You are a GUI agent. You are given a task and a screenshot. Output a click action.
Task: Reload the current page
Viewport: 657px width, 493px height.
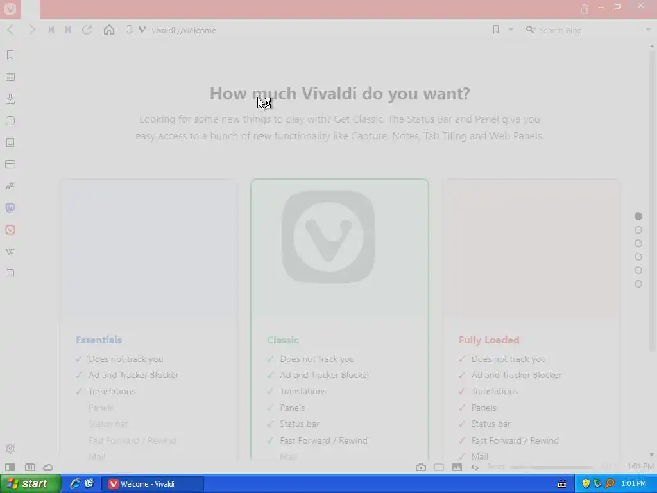[x=87, y=30]
